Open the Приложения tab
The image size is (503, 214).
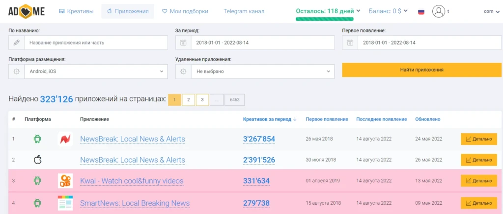tap(128, 11)
